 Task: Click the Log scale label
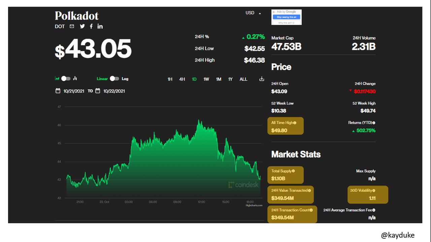point(125,79)
